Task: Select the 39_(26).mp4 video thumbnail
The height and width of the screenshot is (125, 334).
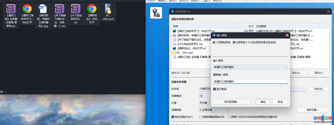Action: [x=108, y=9]
